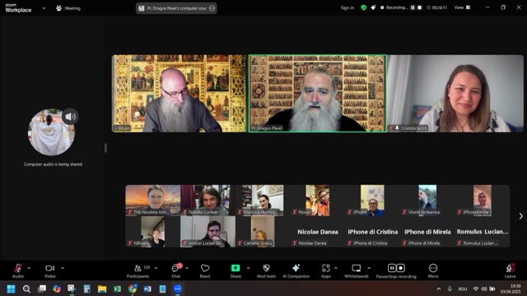
Task: Click the AI Companion sparkle in title bar
Action: pyautogui.click(x=373, y=7)
